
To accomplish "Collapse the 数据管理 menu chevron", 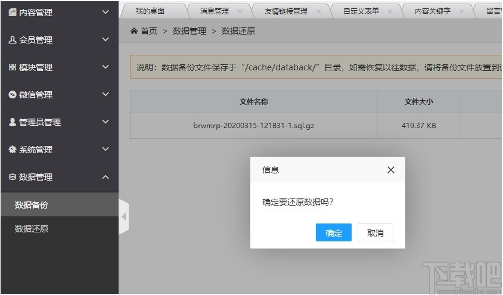I will (x=105, y=177).
